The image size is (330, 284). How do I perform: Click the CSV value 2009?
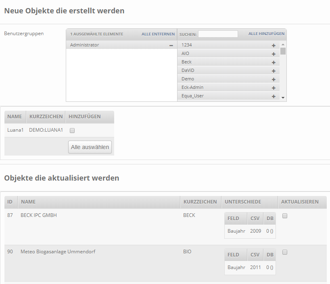[x=255, y=231]
